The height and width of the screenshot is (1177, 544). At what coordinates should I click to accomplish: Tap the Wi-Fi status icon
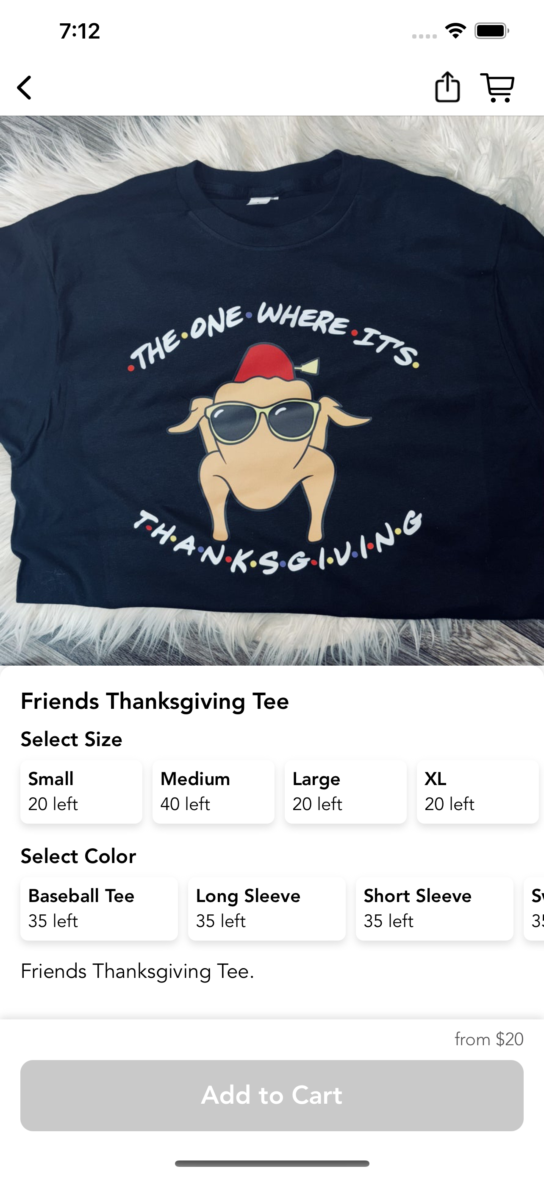pos(455,31)
